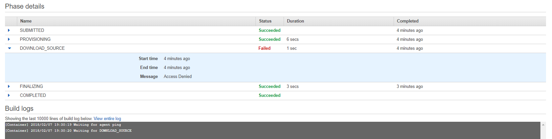Expand the COMPLETED phase row arrow
Screen dimensions: 552x139
(9, 95)
